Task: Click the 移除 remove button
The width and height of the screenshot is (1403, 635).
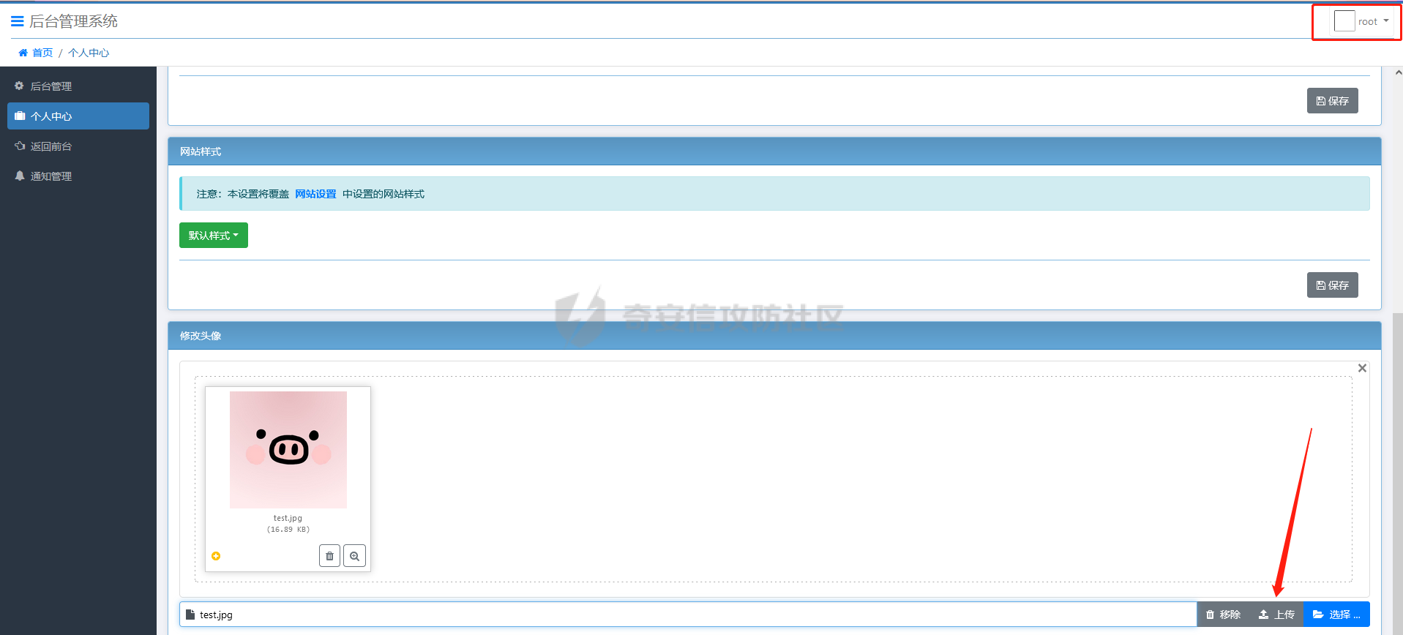Action: point(1223,615)
